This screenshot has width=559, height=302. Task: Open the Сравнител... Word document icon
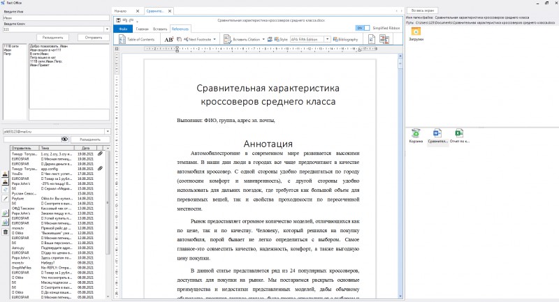point(437,136)
